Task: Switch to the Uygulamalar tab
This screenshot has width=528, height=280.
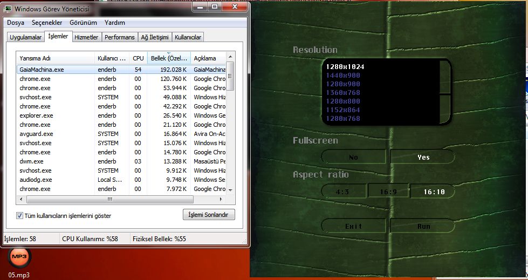Action: 25,37
